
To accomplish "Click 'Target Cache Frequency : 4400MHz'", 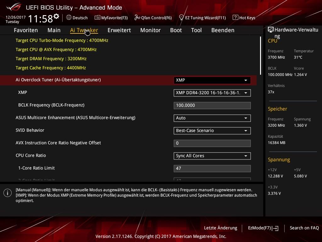I will 51,68.
